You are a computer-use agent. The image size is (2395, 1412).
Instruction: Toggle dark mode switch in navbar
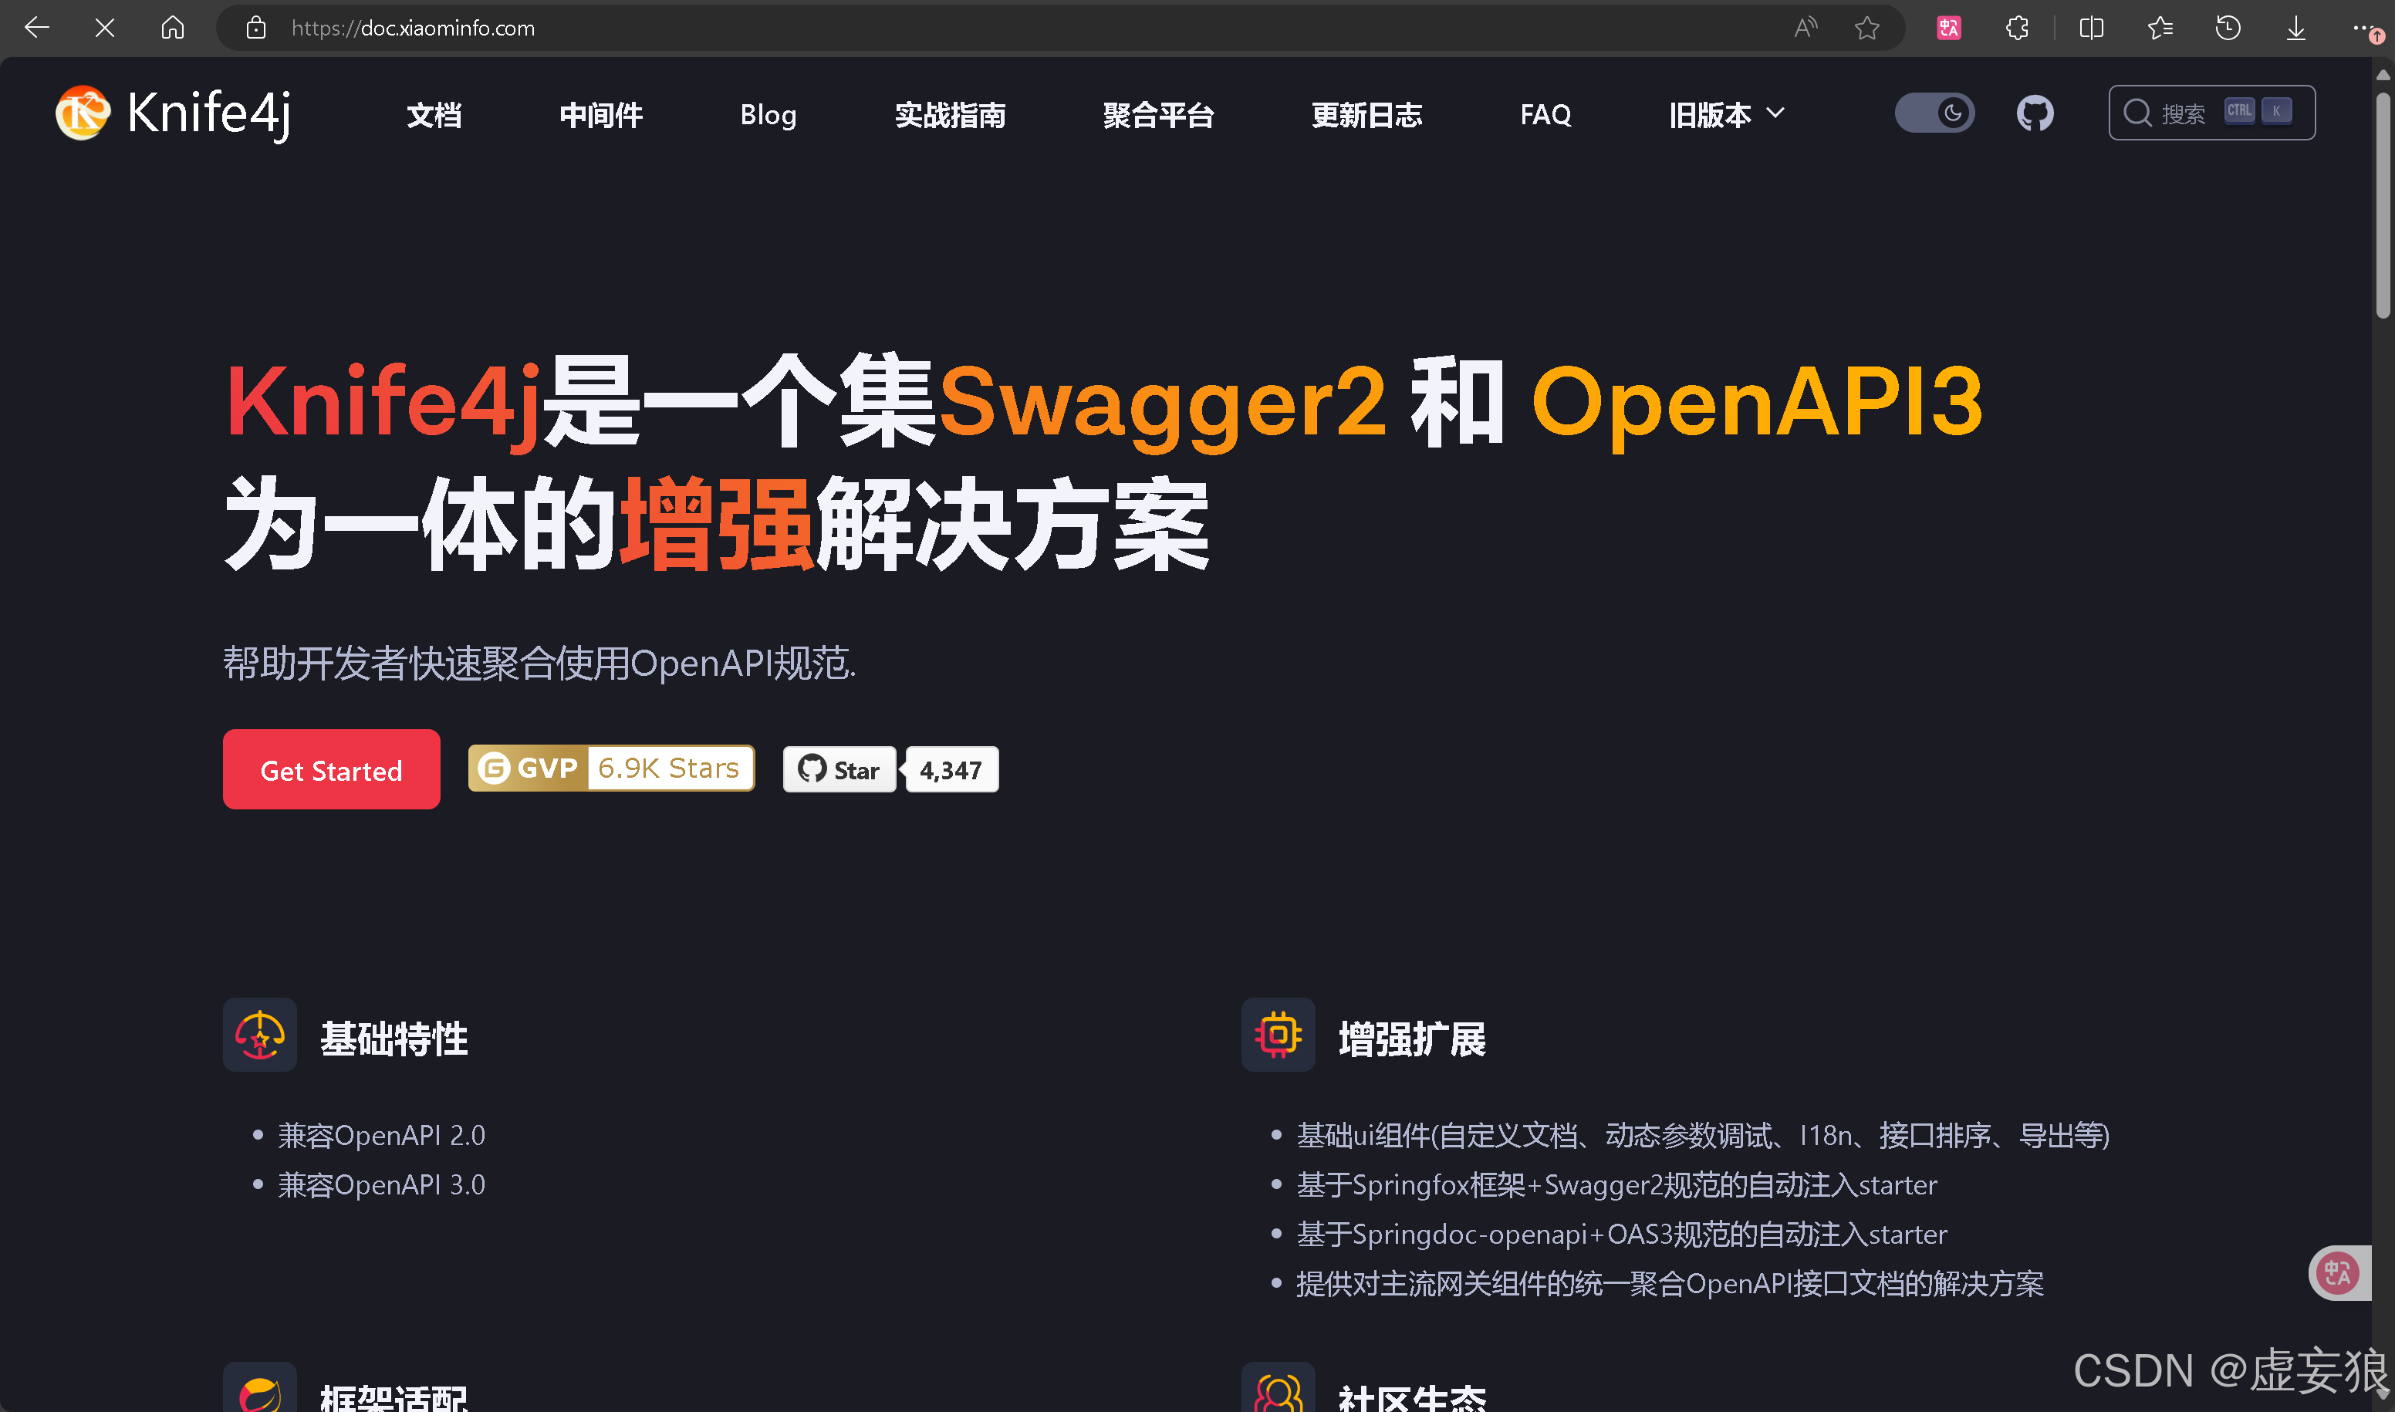pyautogui.click(x=1934, y=113)
